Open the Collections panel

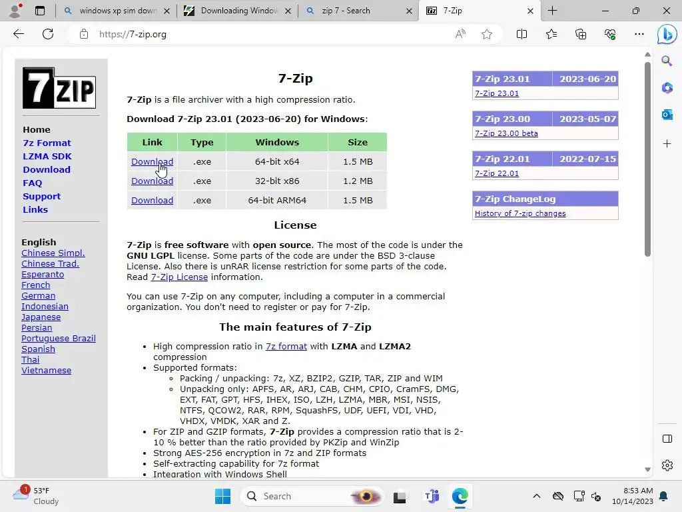(x=581, y=34)
